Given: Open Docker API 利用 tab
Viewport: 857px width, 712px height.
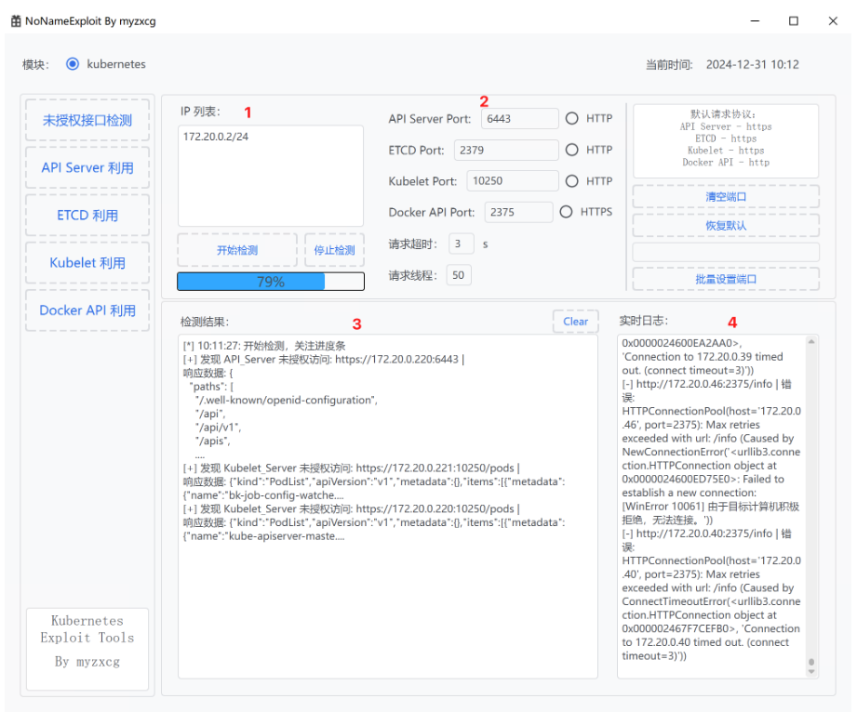Looking at the screenshot, I should click(87, 310).
